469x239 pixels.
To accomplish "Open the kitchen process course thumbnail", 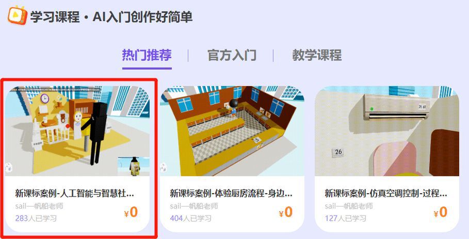I will coord(232,131).
